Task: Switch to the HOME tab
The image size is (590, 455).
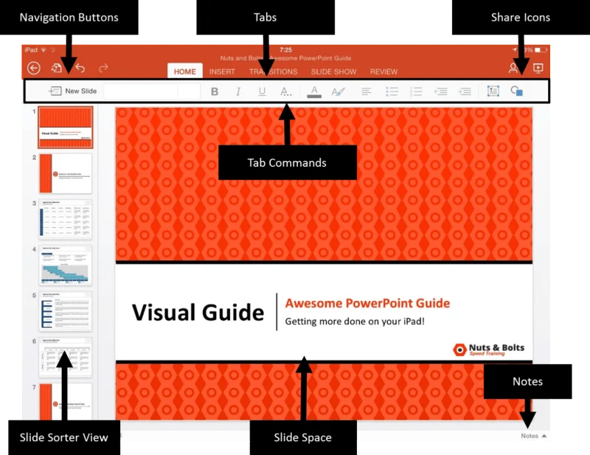Action: 185,72
